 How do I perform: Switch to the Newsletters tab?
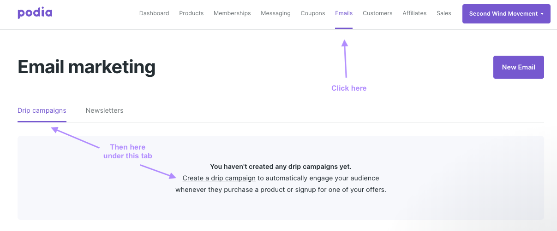(x=104, y=110)
